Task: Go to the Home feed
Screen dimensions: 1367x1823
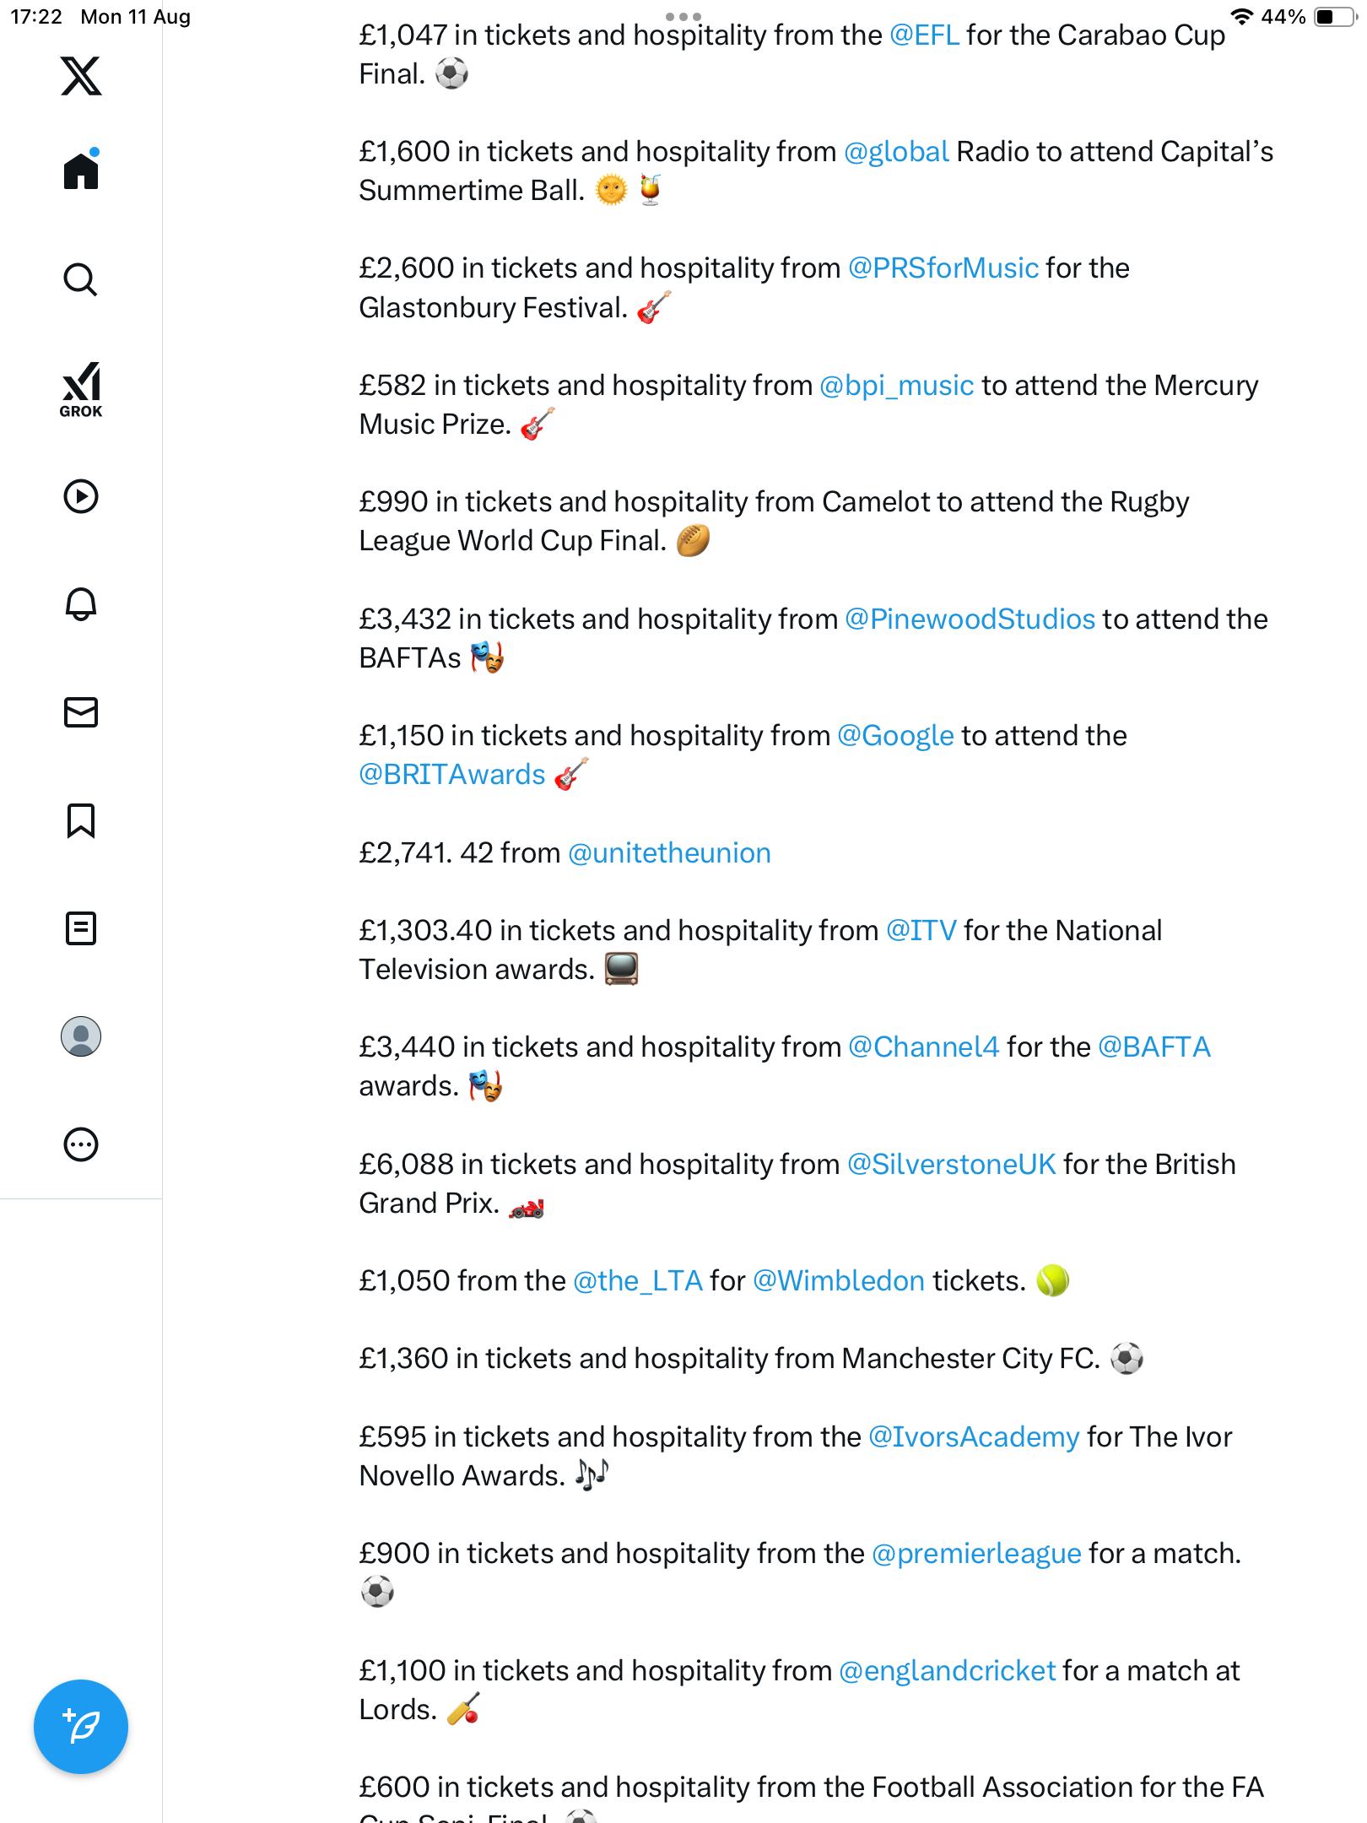Action: pos(81,170)
